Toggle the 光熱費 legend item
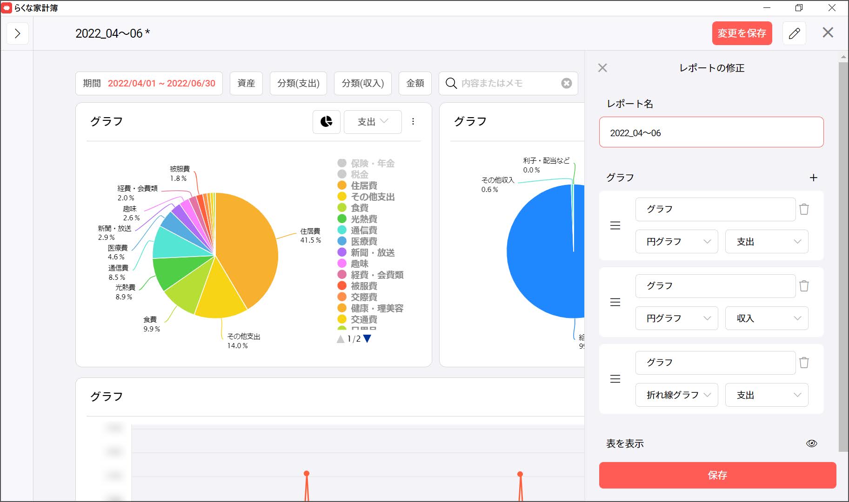Image resolution: width=849 pixels, height=502 pixels. 357,219
